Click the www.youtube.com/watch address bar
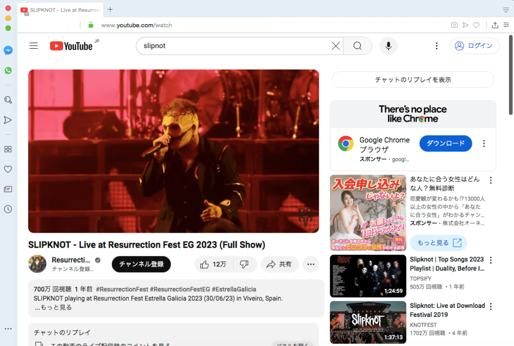The image size is (514, 346). (137, 25)
